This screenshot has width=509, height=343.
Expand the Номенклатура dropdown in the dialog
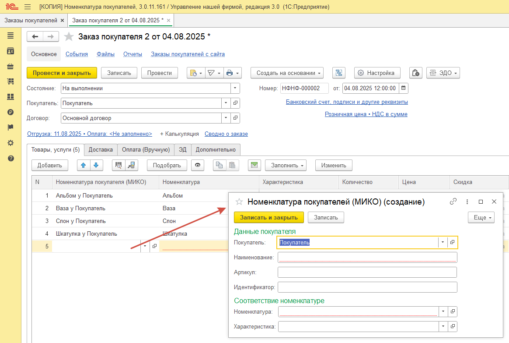443,311
